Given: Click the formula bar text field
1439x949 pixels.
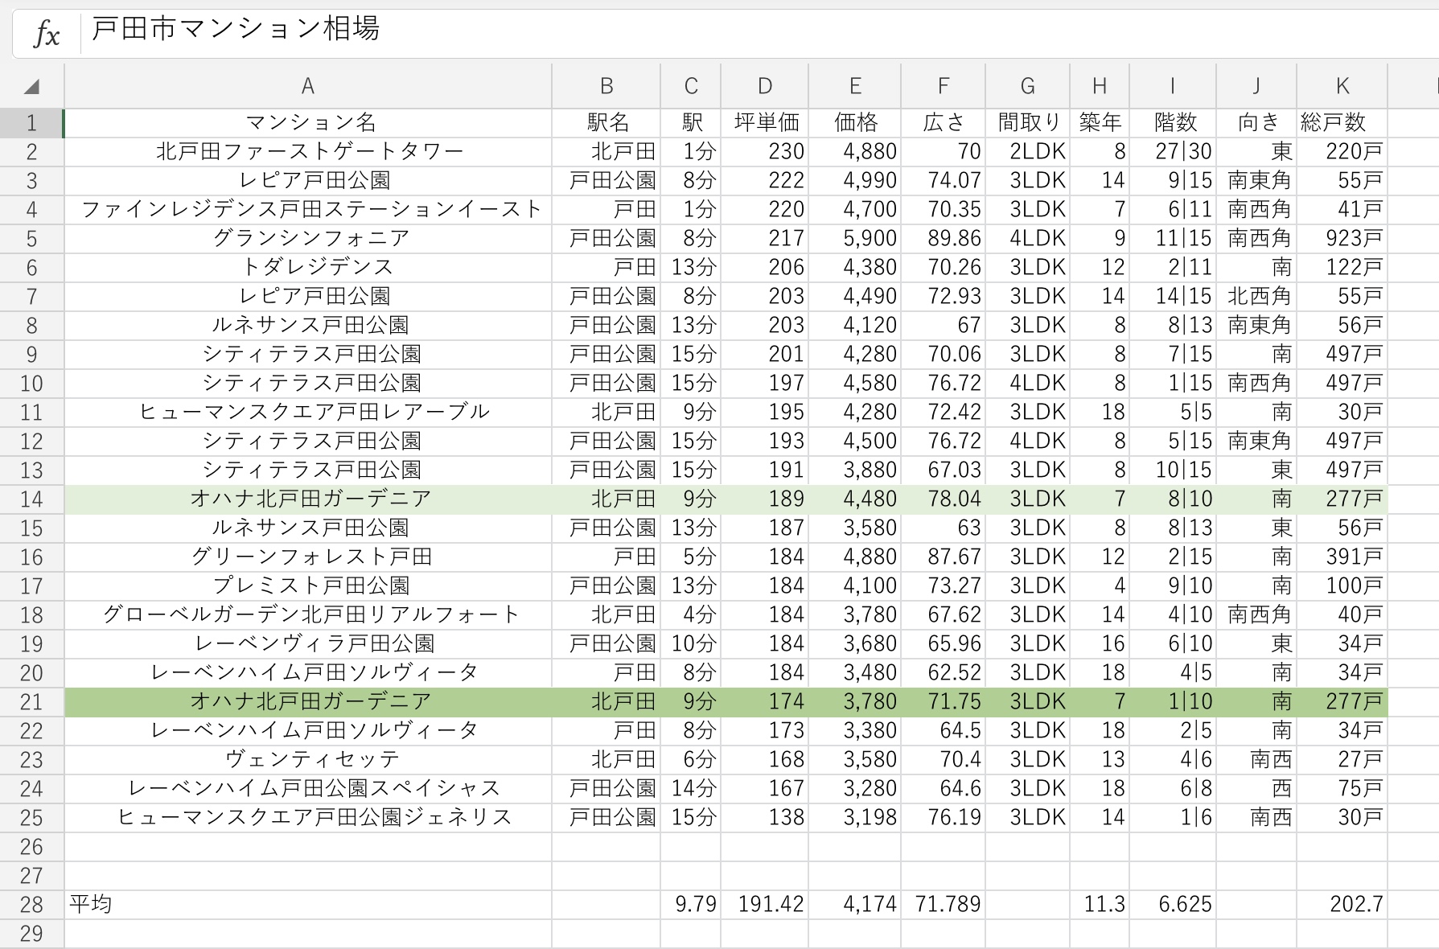Looking at the screenshot, I should (x=724, y=32).
